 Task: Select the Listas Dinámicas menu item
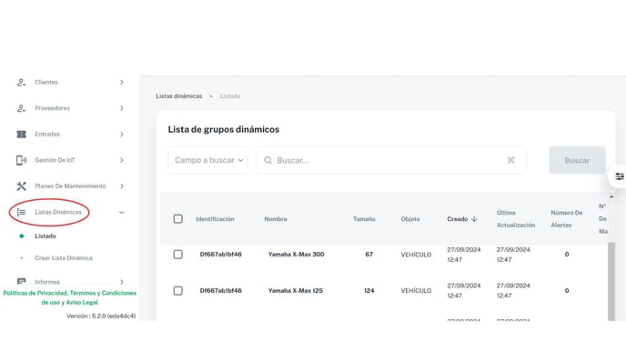(58, 212)
